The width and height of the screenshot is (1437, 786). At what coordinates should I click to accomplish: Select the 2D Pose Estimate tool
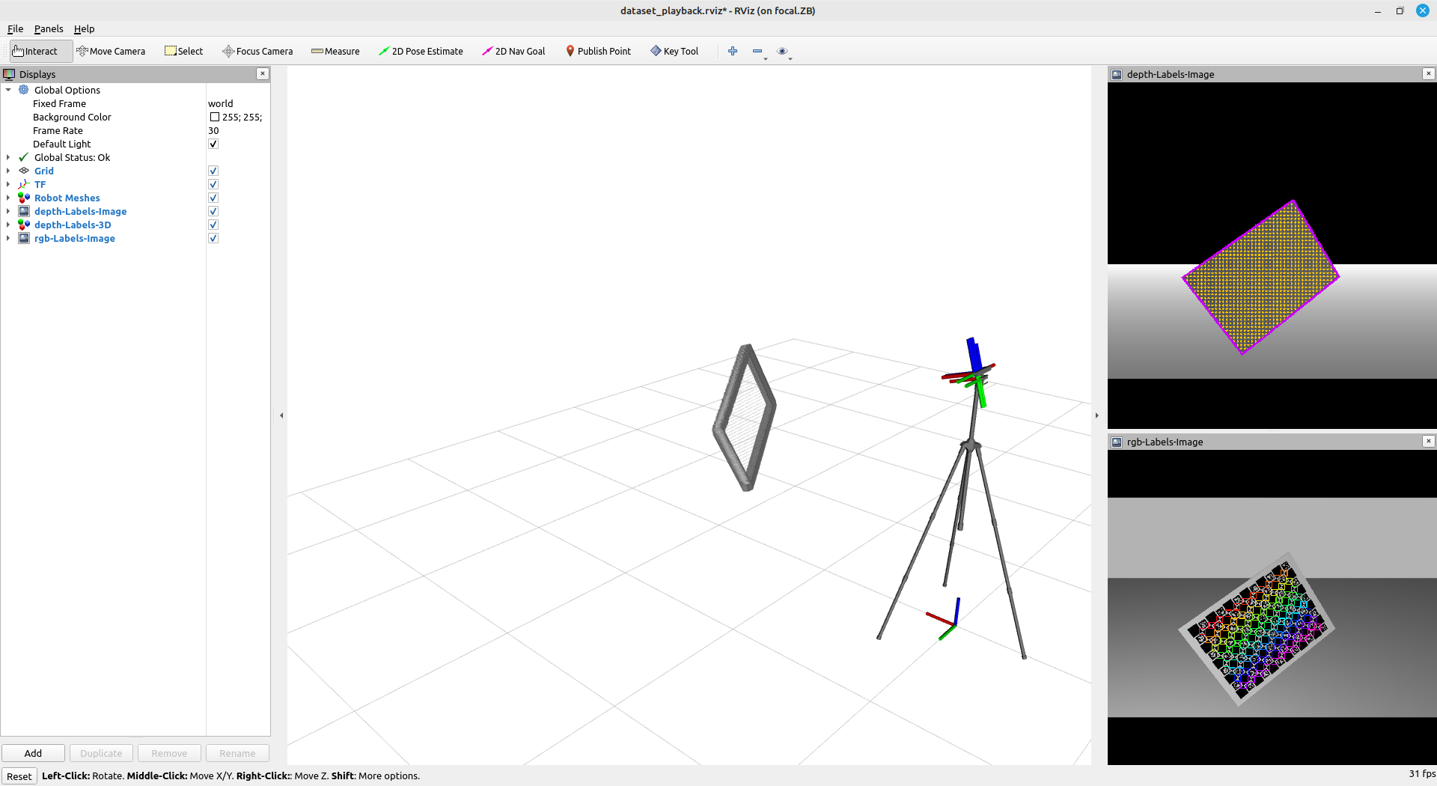[x=421, y=51]
